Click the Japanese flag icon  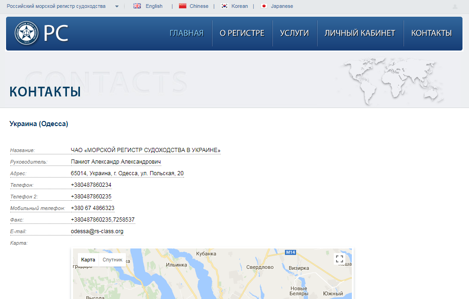(x=264, y=6)
